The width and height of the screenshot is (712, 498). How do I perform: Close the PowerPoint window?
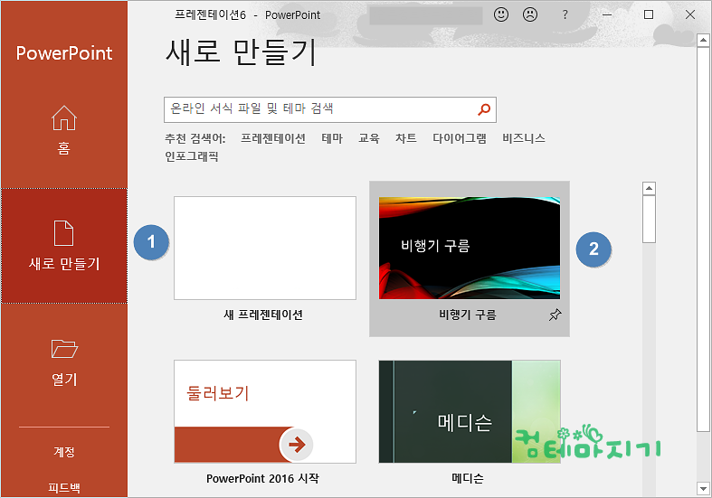point(690,15)
